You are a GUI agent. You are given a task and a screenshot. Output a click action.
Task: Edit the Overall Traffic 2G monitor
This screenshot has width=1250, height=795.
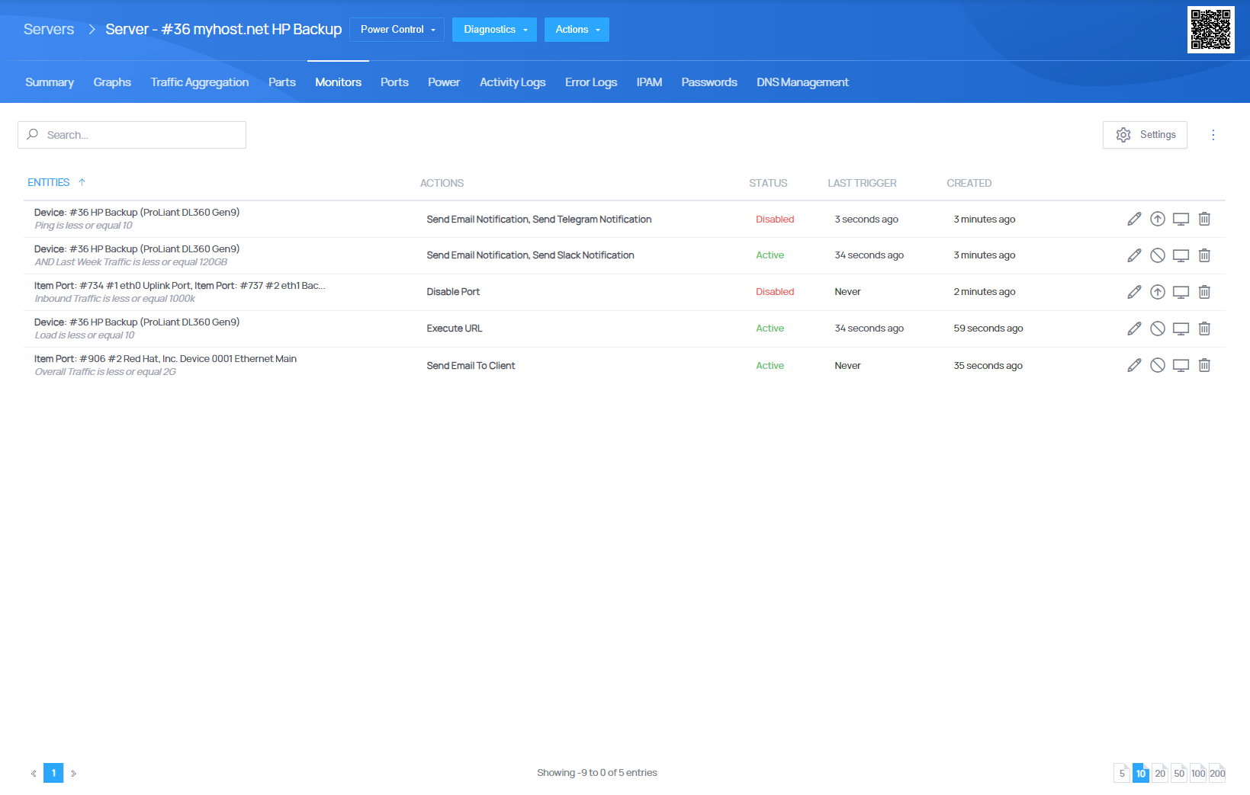[1134, 365]
